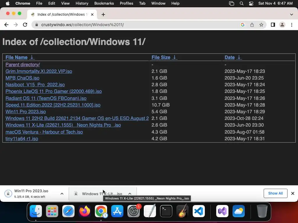The height and width of the screenshot is (223, 298).
Task: Open the Chrome app menu
Action: click(23, 3)
